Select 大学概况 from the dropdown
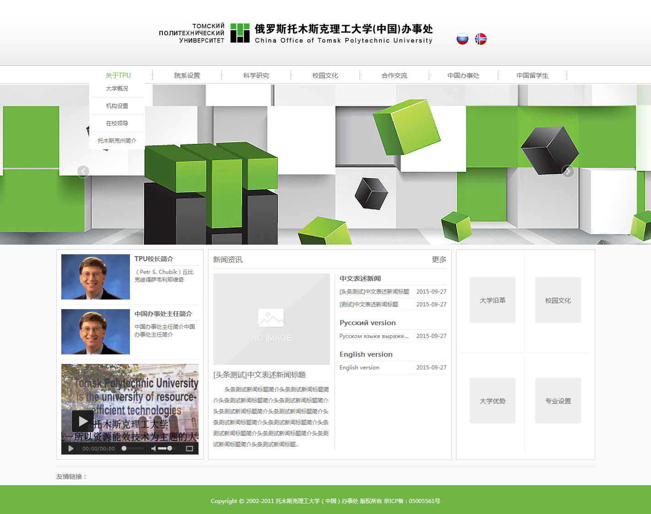Image resolution: width=651 pixels, height=514 pixels. [x=117, y=89]
